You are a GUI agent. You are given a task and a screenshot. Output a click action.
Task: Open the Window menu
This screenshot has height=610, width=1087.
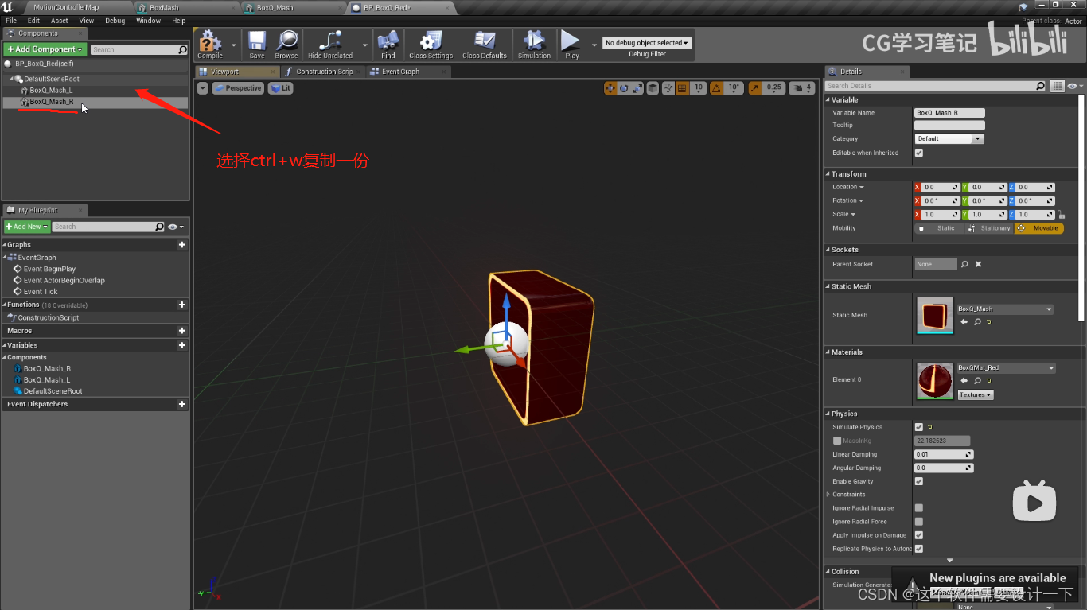pos(148,21)
